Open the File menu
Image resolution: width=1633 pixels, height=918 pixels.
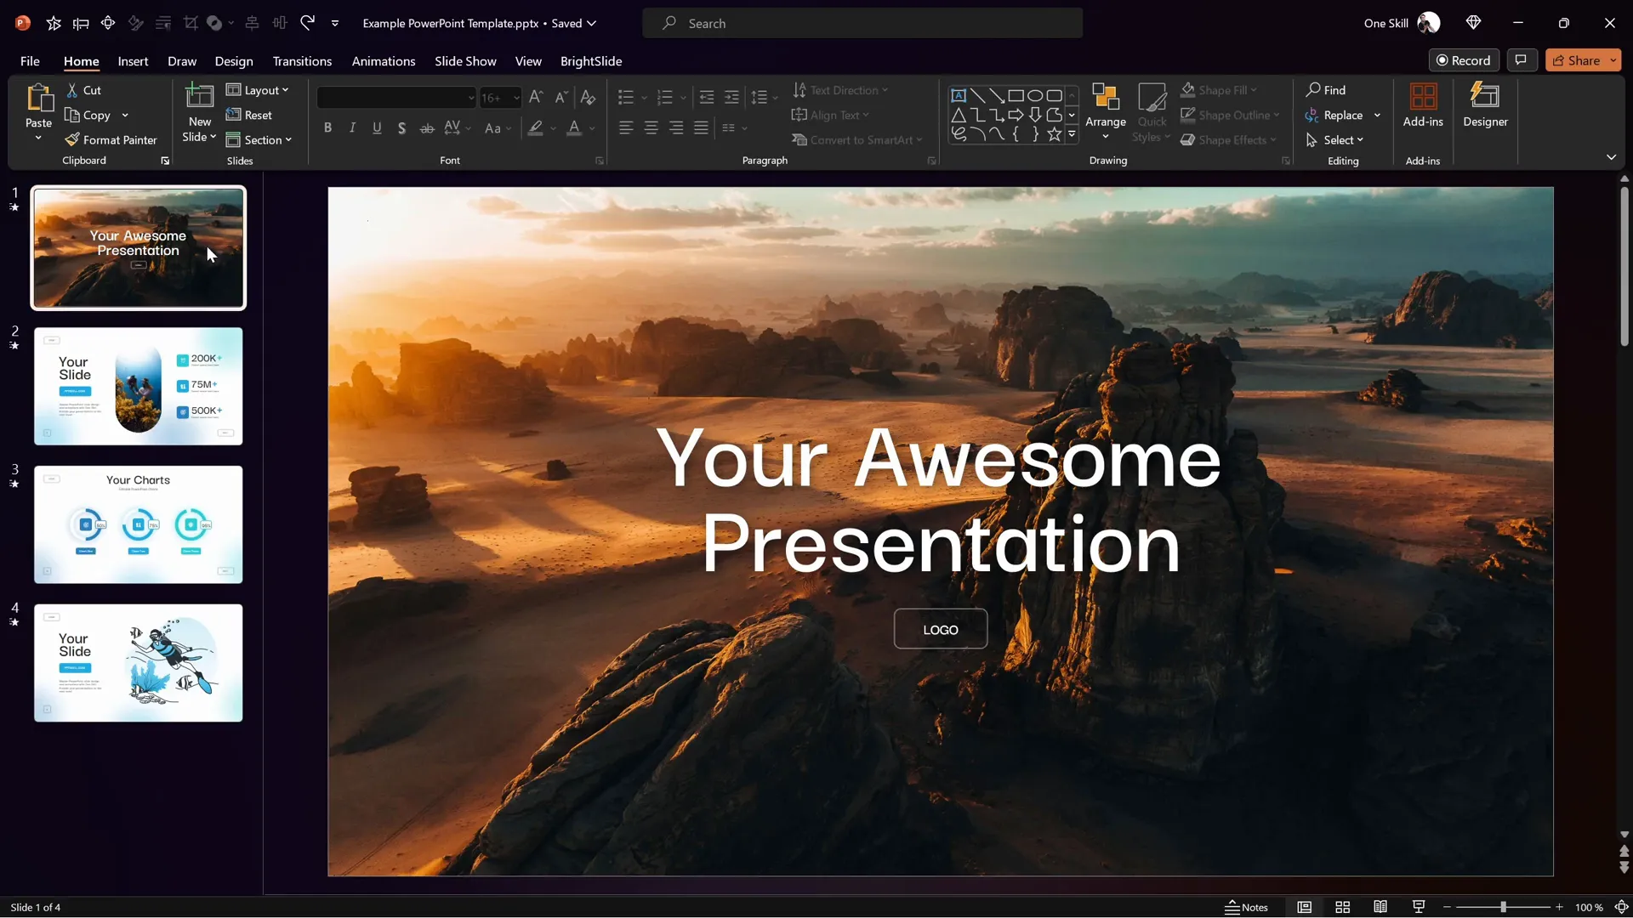coord(30,61)
